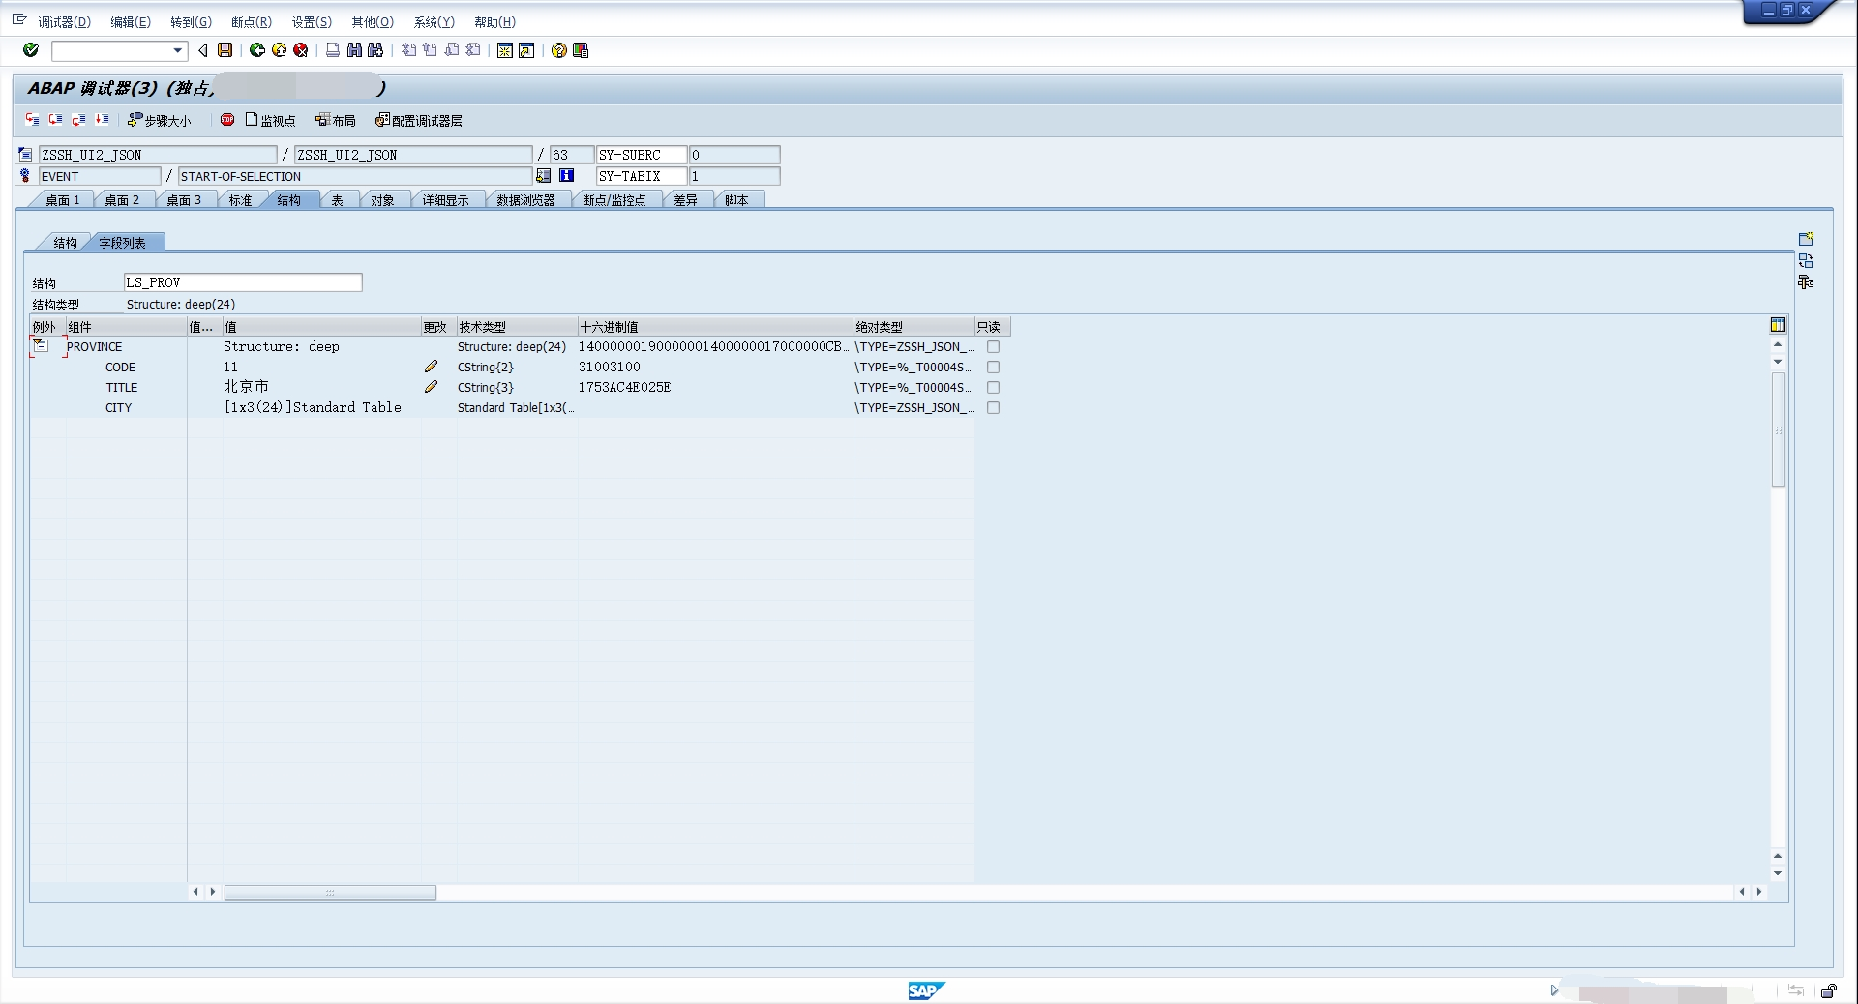The image size is (1858, 1004).
Task: Select the 结构 sub-tab
Action: point(65,243)
